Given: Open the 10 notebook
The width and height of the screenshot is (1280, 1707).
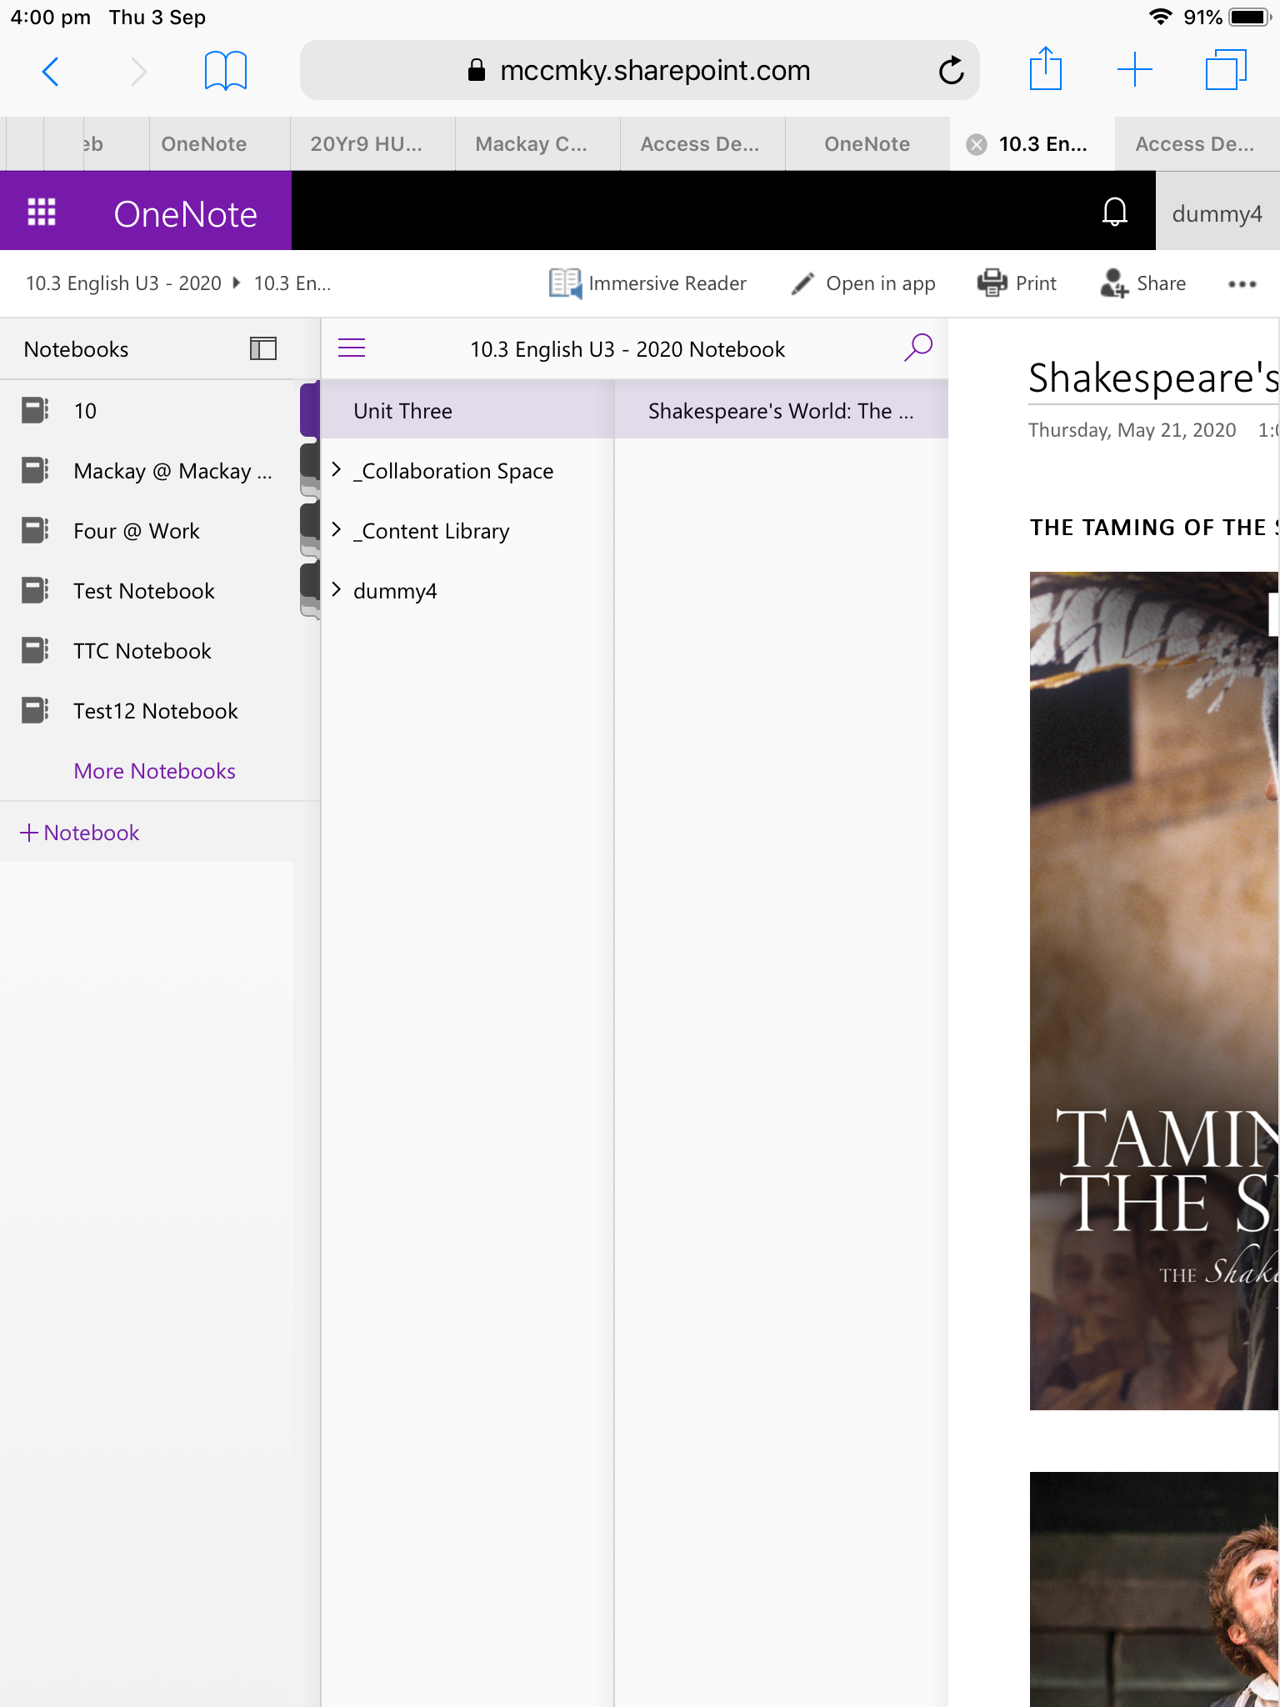Looking at the screenshot, I should pos(85,411).
